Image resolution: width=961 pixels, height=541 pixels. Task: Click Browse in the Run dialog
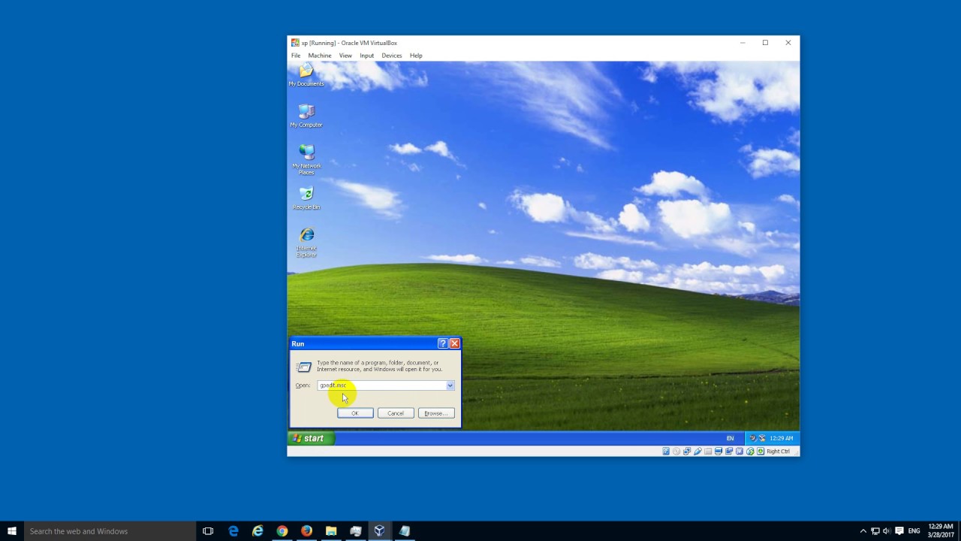435,413
